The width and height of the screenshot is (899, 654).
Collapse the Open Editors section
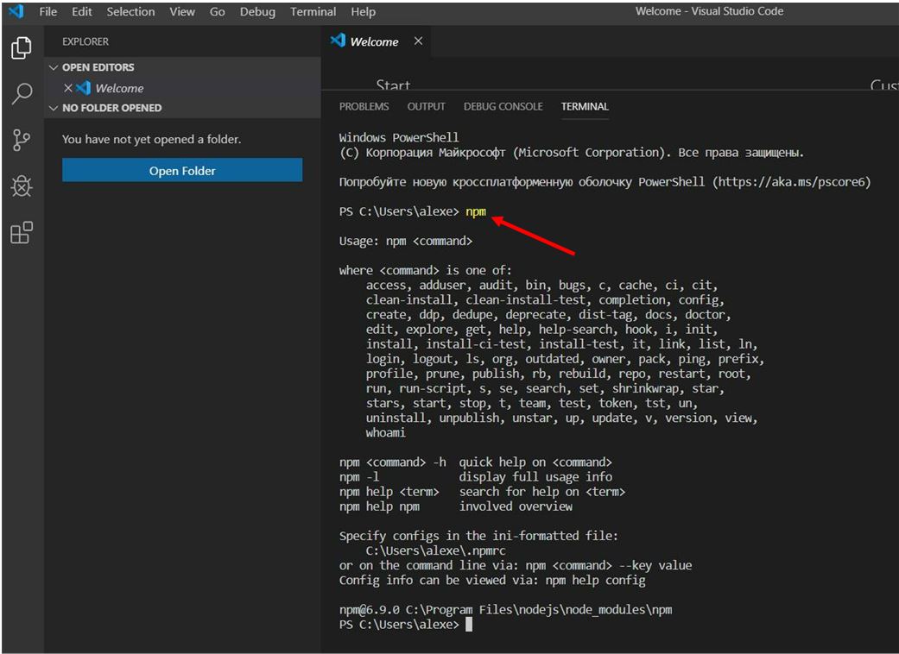click(54, 67)
